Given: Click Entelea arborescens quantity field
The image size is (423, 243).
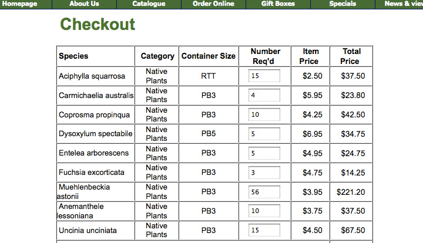Looking at the screenshot, I should tap(264, 153).
